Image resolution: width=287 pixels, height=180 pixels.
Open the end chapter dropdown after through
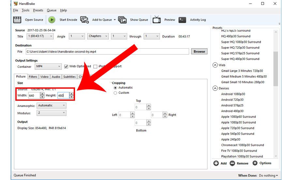[152, 36]
